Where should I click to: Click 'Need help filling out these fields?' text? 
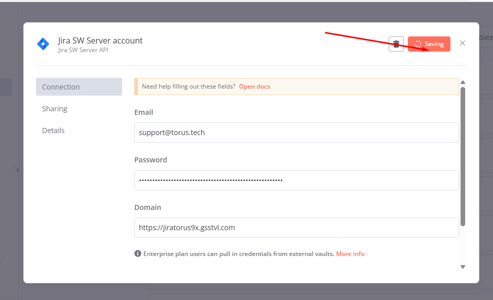tap(188, 87)
